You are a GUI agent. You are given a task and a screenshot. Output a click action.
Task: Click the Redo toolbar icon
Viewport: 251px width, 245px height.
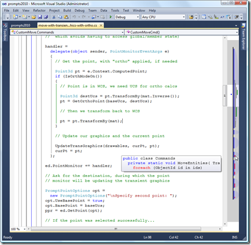pyautogui.click(x=84, y=17)
